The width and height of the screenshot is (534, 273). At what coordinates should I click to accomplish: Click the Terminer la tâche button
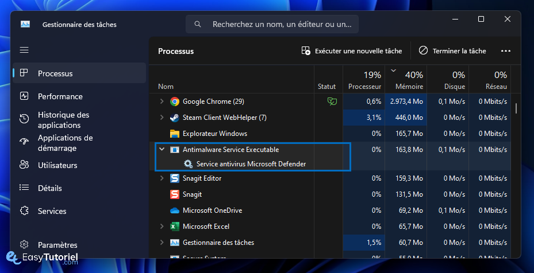click(x=452, y=51)
